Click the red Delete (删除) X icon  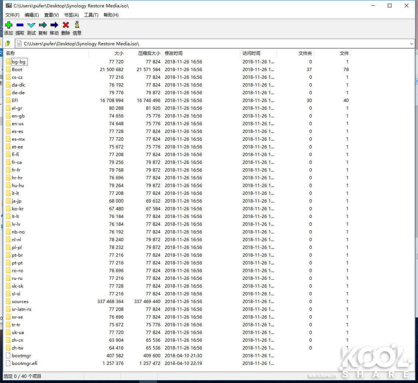(66, 25)
